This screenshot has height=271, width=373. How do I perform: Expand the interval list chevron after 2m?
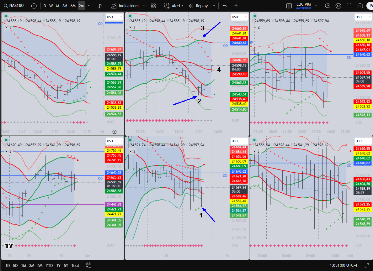(89, 6)
